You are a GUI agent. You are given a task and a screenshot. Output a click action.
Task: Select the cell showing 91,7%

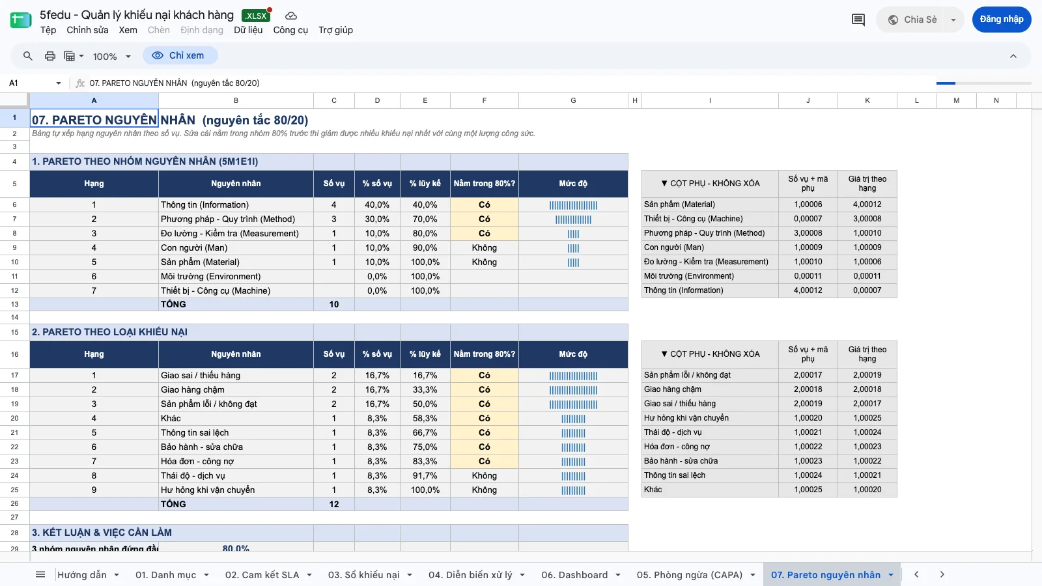(425, 475)
